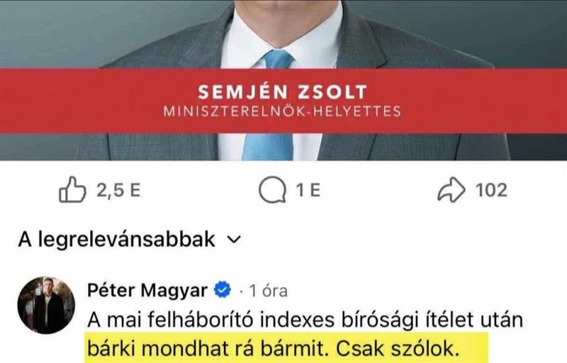Viewport: 567px width, 363px height.
Task: Open the post photo of the suited man
Action: 283,80
